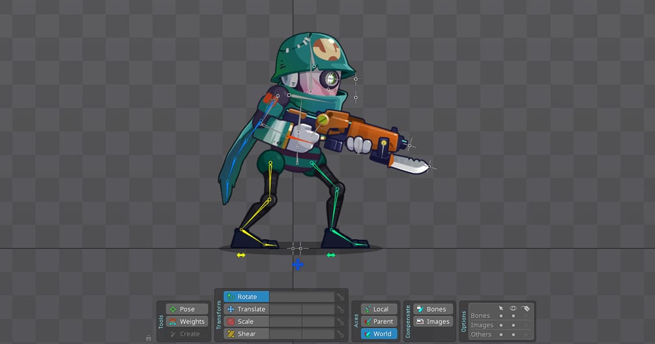655x344 pixels.
Task: Click the Scale X value field
Action: coord(285,321)
